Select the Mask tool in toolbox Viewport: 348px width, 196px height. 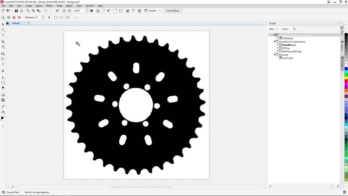(x=3, y=30)
